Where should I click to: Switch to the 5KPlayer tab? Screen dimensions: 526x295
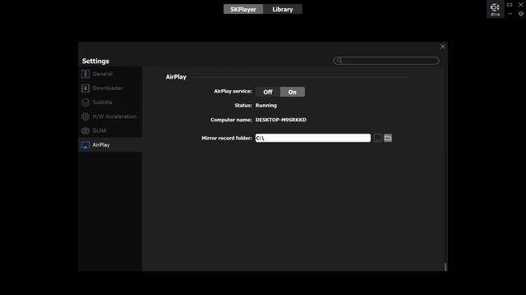243,9
